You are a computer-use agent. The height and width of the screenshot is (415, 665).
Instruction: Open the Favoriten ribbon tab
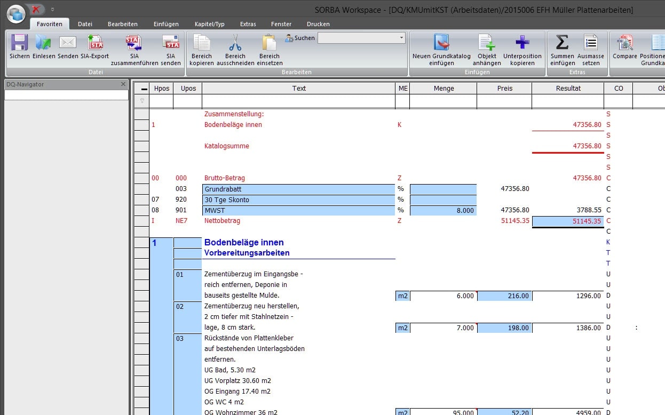click(50, 24)
